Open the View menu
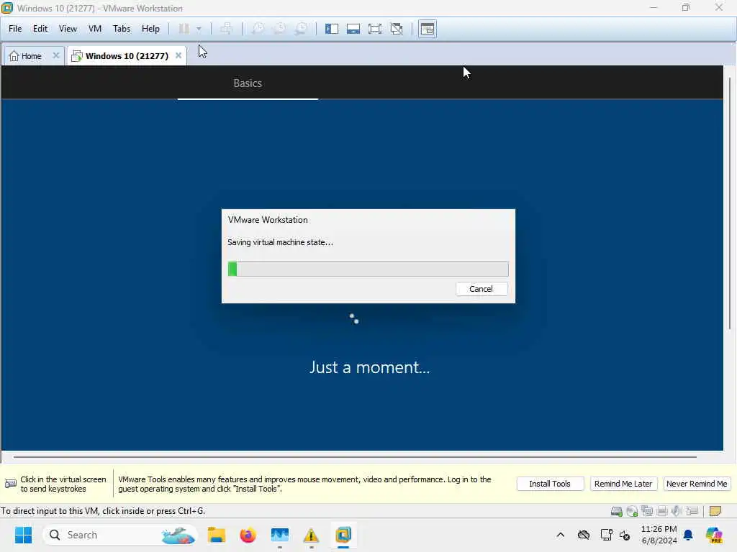This screenshot has width=737, height=552. (68, 29)
